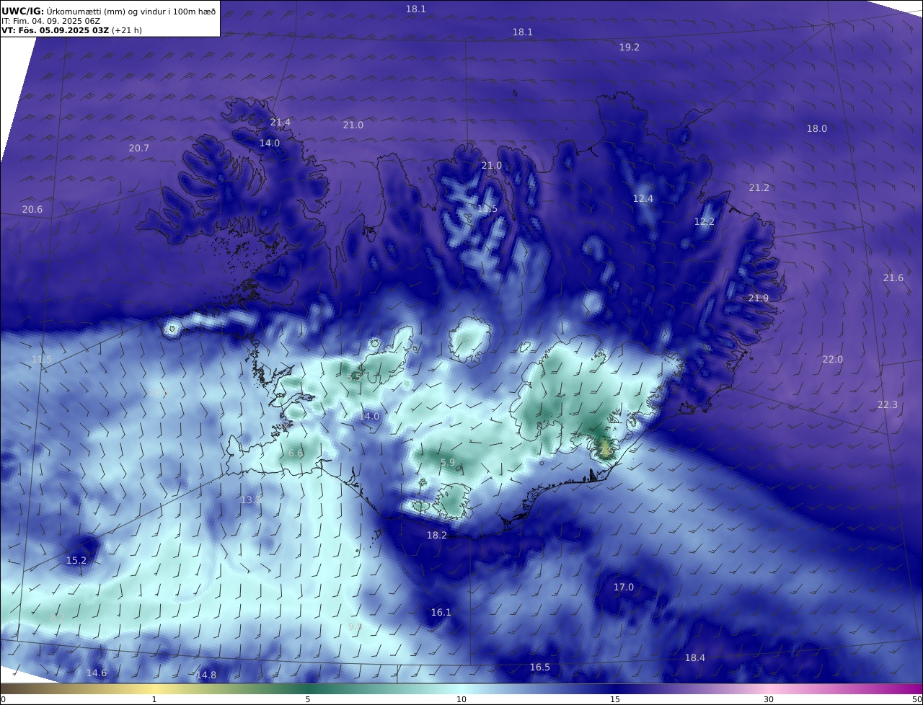Click the colorbar tick label 0
923x705 pixels.
[x=3, y=699]
